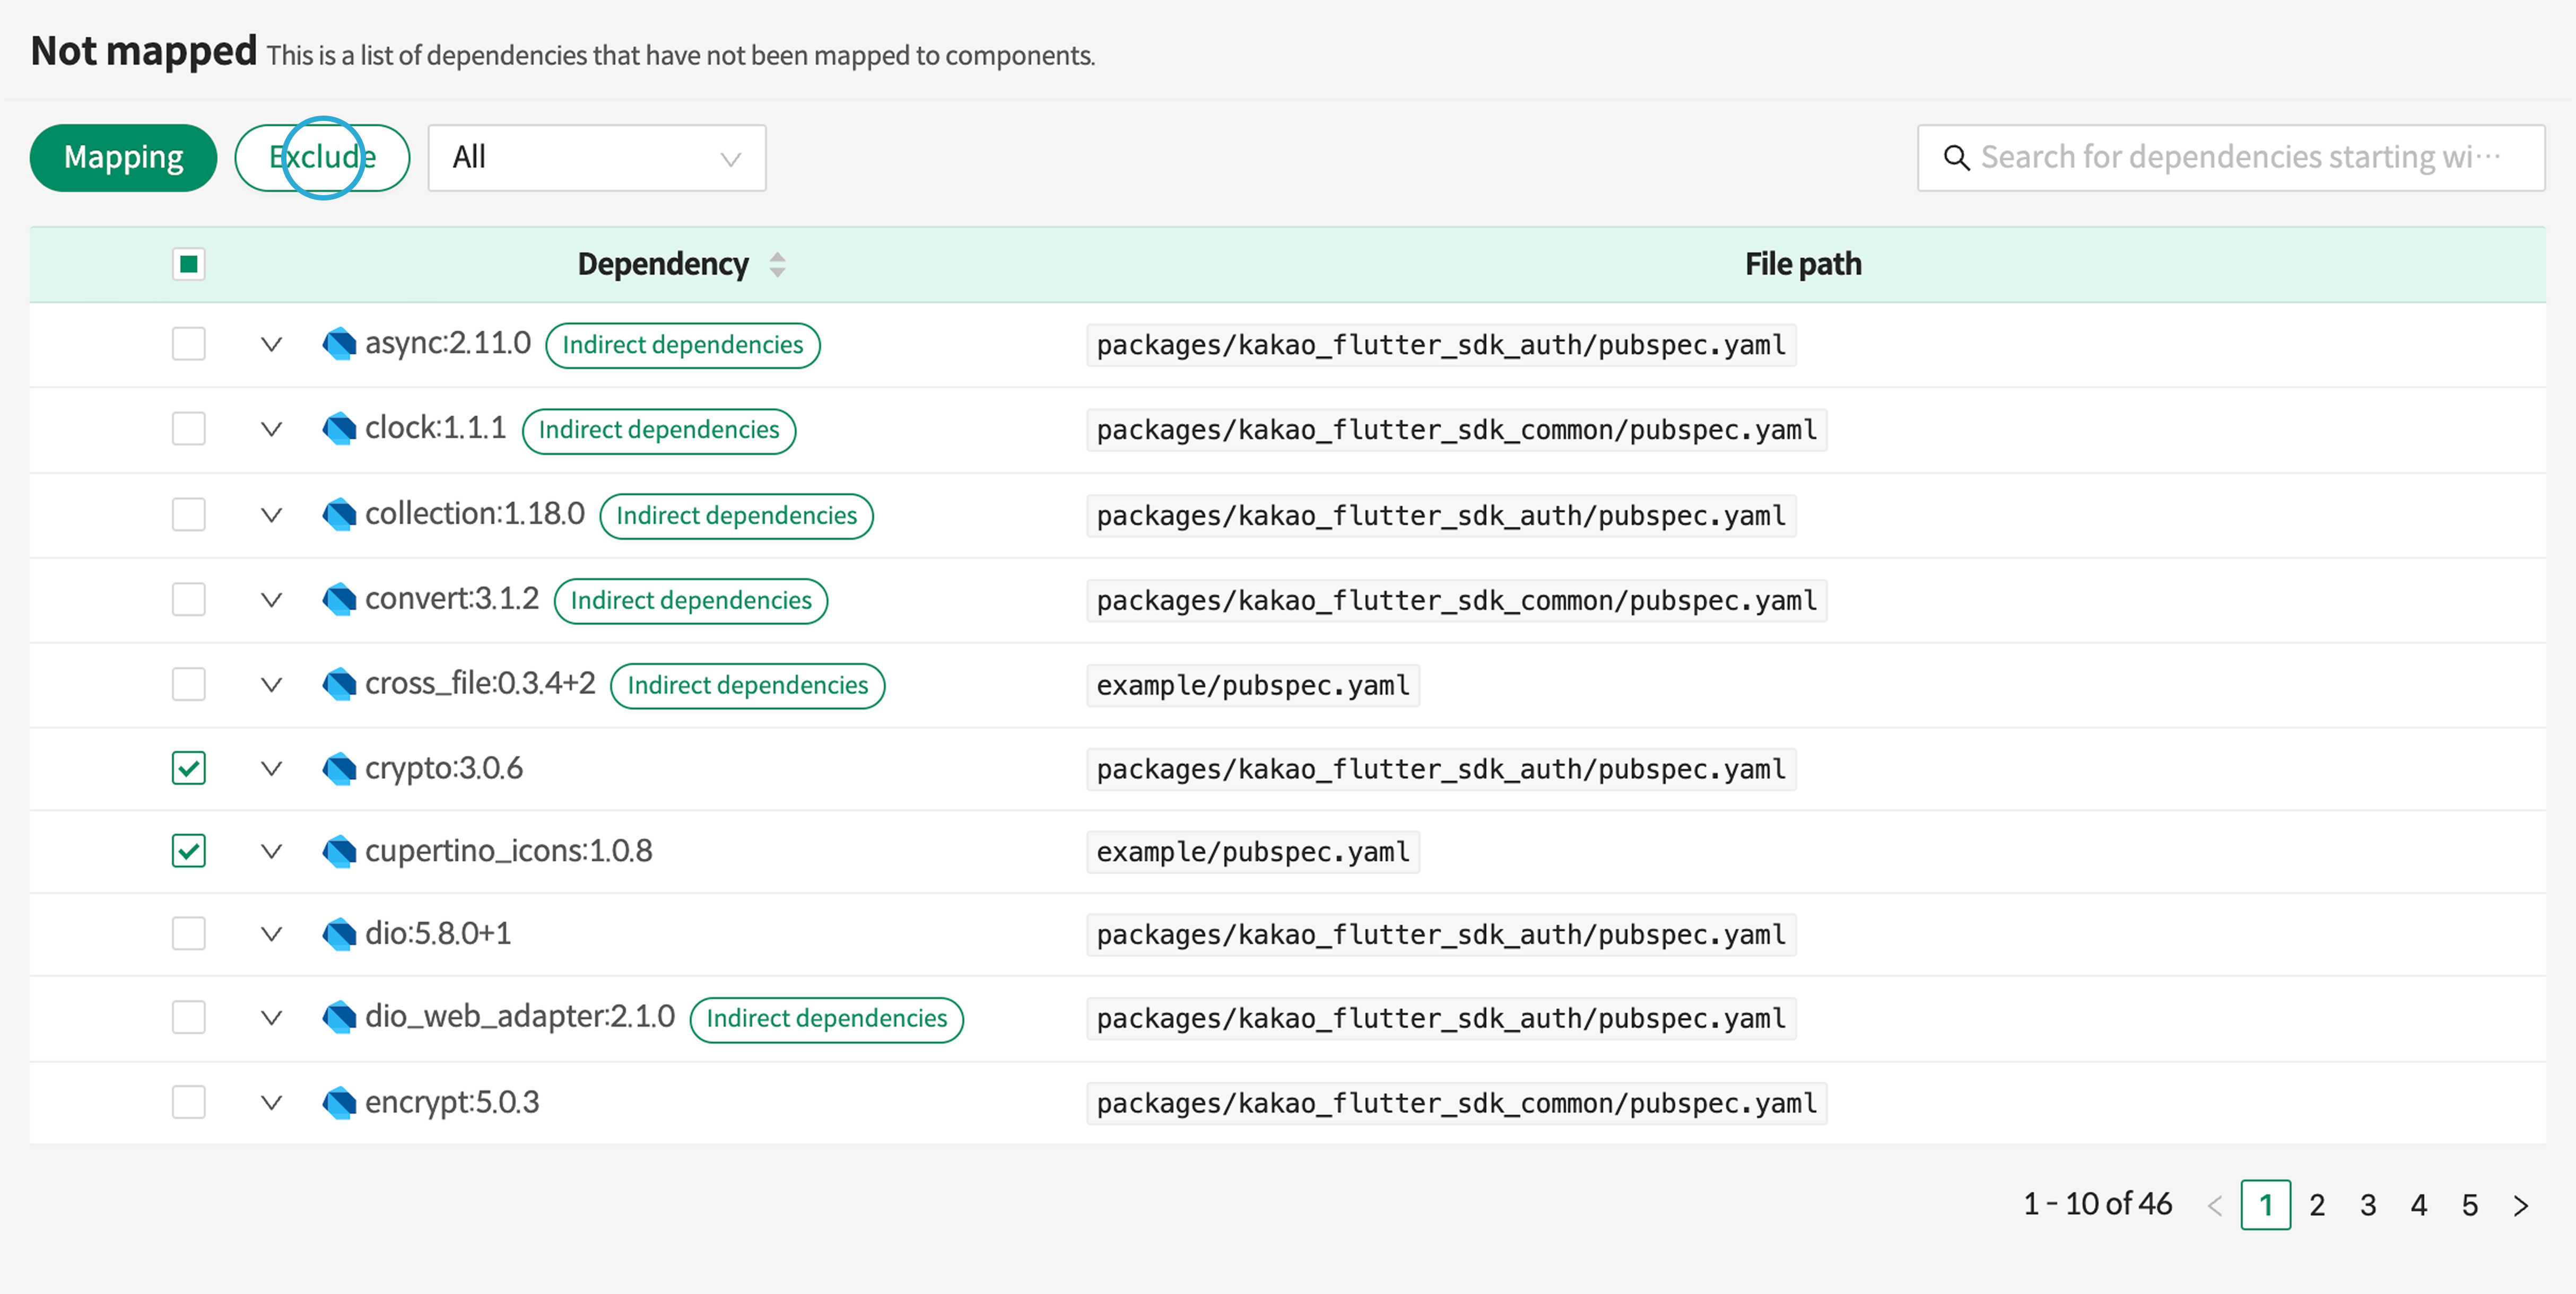Click the Dart icon next to crypto:3.0.6
Screen dimensions: 2576x1294
(339, 768)
